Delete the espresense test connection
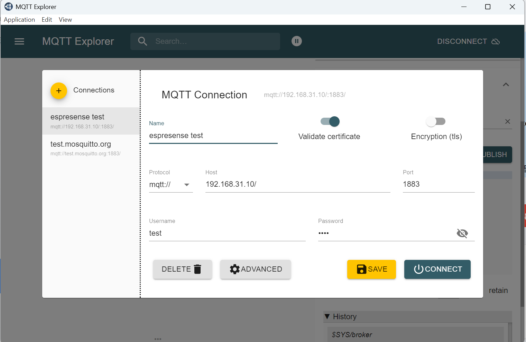Image resolution: width=526 pixels, height=342 pixels. click(182, 269)
